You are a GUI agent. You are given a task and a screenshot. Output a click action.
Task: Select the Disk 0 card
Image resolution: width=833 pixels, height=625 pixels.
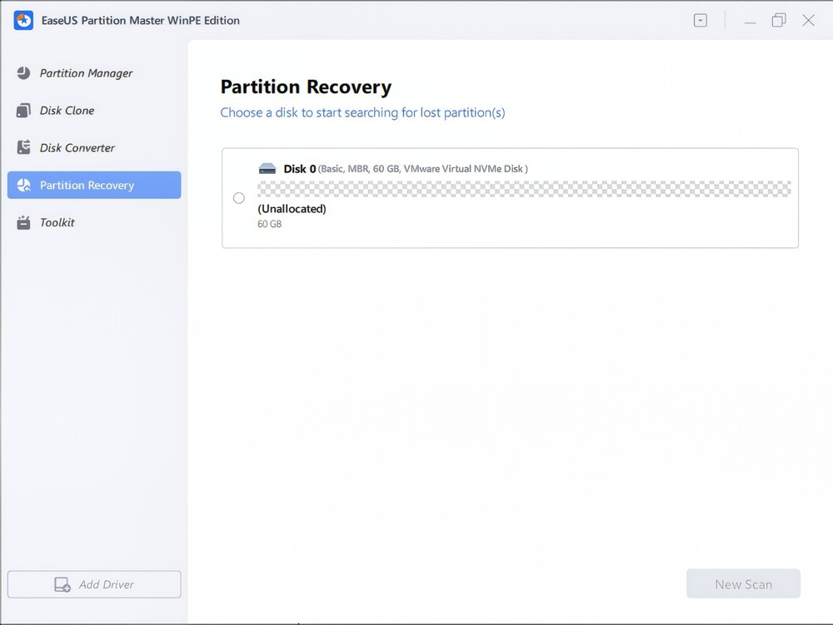tap(509, 197)
